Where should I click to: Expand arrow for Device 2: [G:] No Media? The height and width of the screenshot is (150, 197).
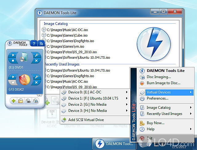pyautogui.click(x=127, y=104)
